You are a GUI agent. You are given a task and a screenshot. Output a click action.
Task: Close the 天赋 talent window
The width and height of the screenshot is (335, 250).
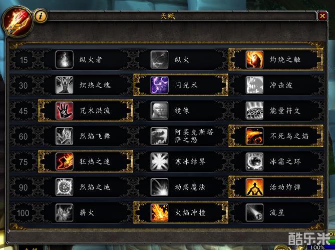322,16
